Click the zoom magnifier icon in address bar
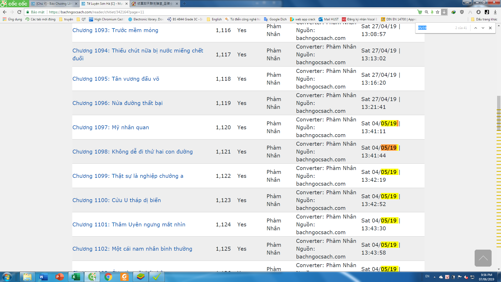The height and width of the screenshot is (282, 501). click(x=427, y=12)
